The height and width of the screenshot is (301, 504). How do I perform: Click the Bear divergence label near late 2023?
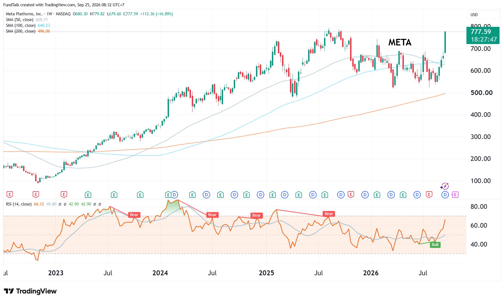click(x=134, y=215)
